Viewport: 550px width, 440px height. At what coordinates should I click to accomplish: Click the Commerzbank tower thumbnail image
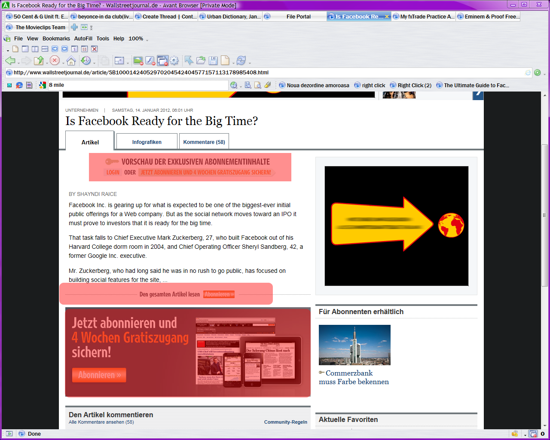point(354,345)
